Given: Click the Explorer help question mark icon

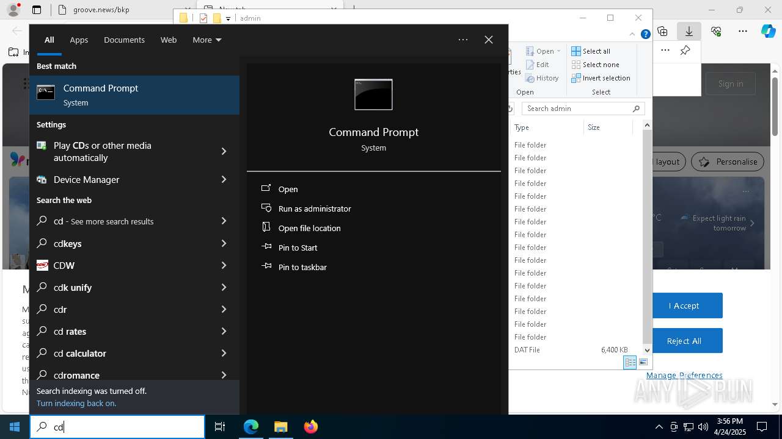Looking at the screenshot, I should click(x=645, y=35).
